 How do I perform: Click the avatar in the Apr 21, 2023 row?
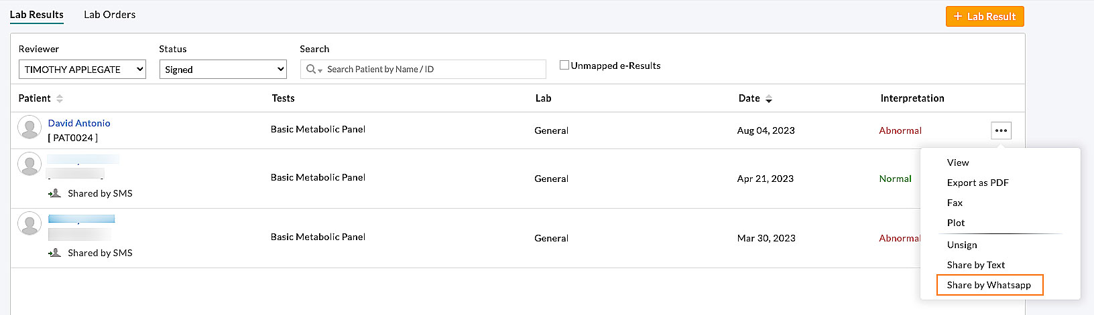(x=29, y=164)
